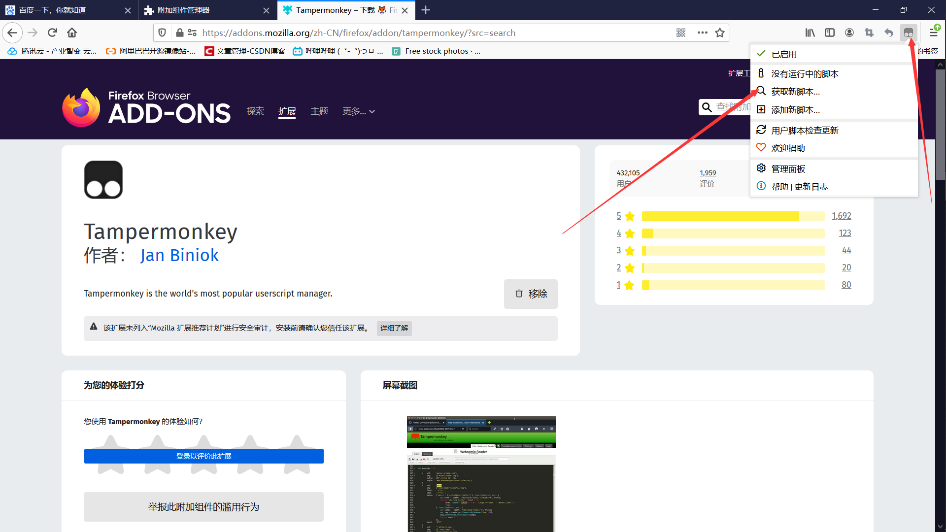Screen dimensions: 946x532
Task: Click the Tampermonkey toolbar extension icon
Action: [908, 33]
